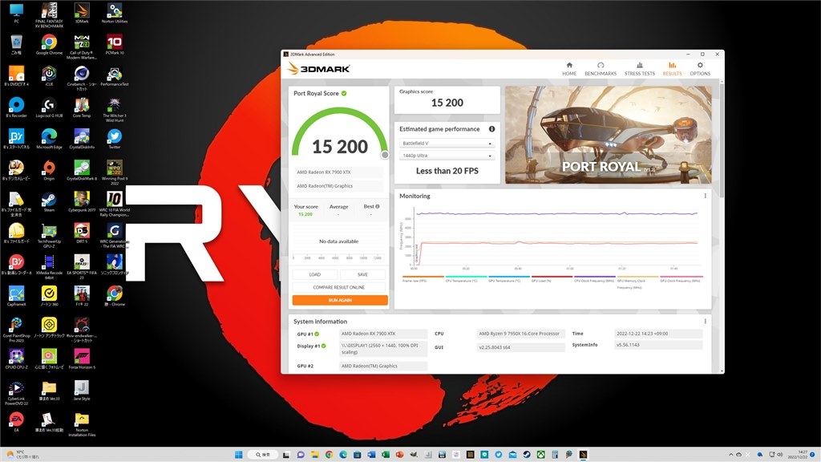Open the Cyberpunk 2077 desktop icon
This screenshot has width=821, height=462.
[x=82, y=202]
